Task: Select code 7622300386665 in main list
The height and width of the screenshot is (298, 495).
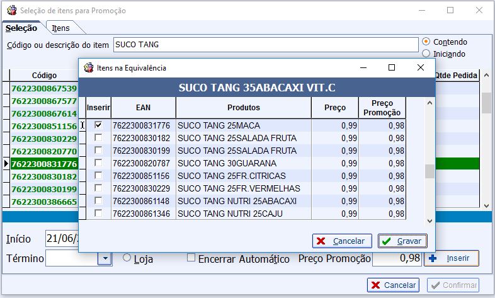Action: (x=44, y=202)
